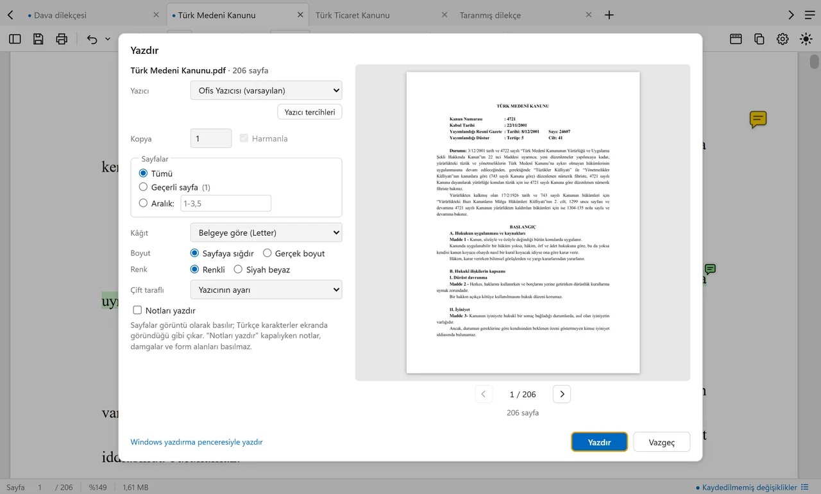821x494 pixels.
Task: Click the blue Yazdır button
Action: tap(599, 442)
